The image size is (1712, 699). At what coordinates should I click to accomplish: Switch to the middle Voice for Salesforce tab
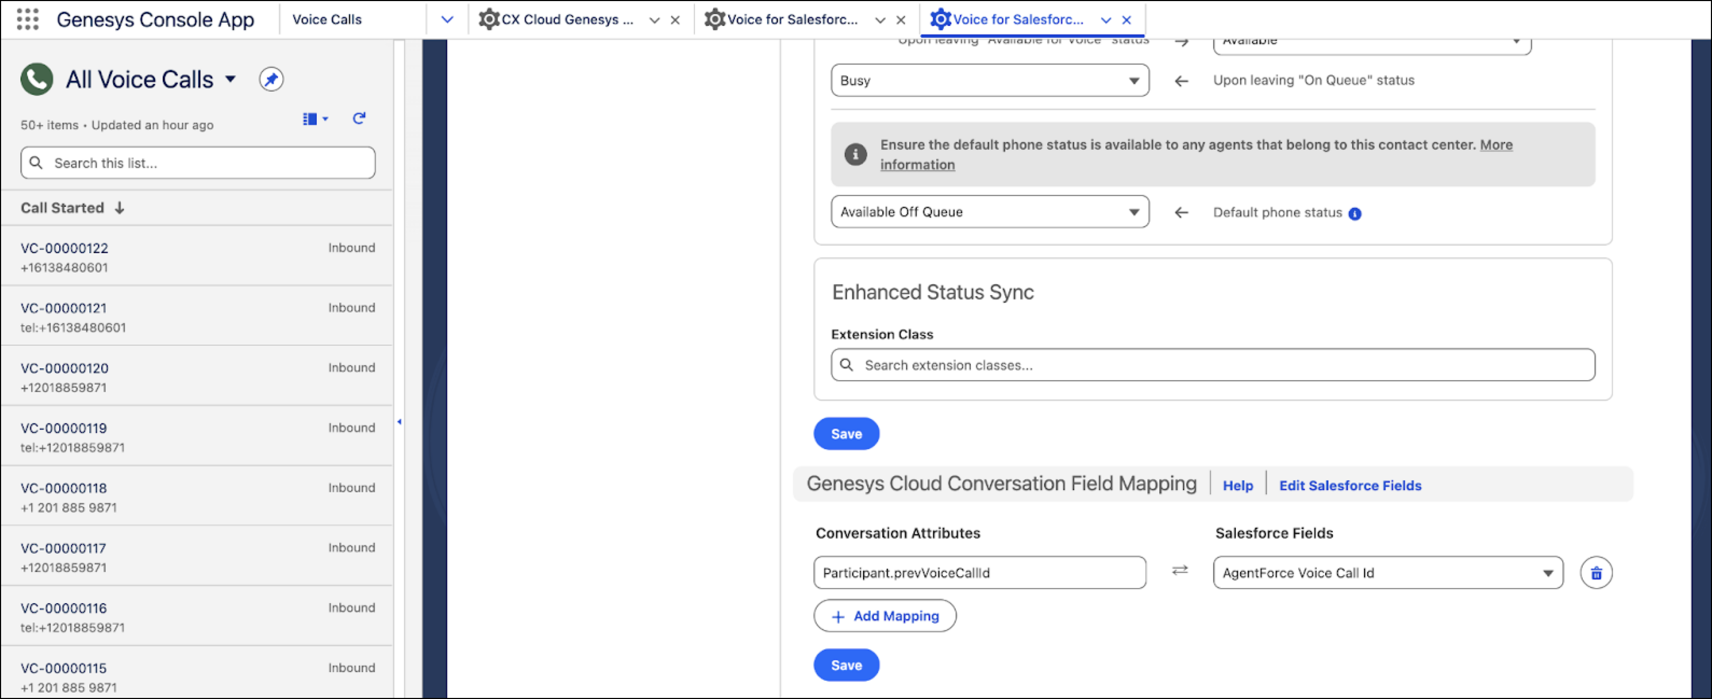point(792,20)
